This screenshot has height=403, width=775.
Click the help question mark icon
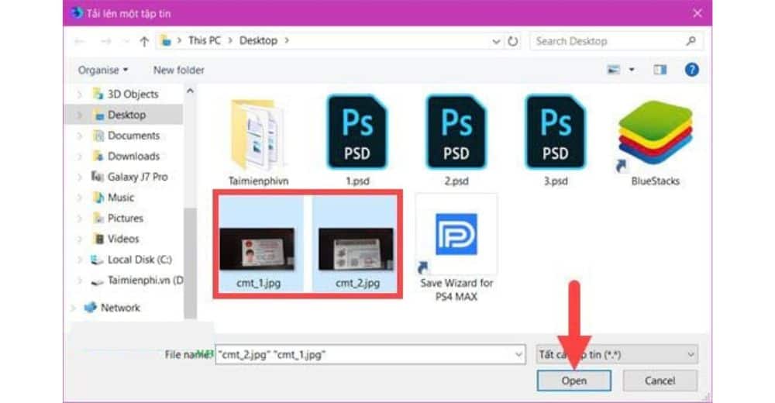pyautogui.click(x=692, y=70)
